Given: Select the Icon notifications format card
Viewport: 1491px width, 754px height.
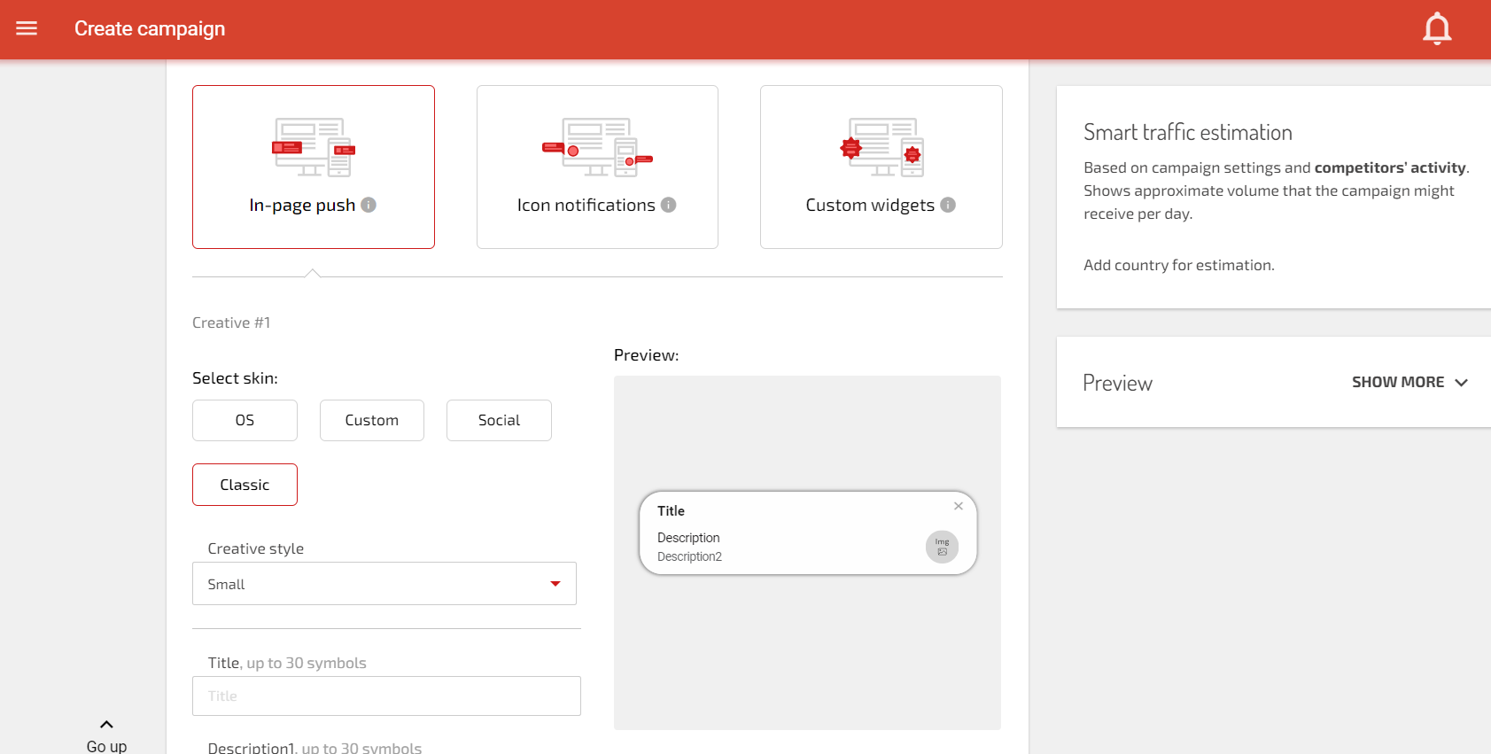Looking at the screenshot, I should (x=597, y=167).
